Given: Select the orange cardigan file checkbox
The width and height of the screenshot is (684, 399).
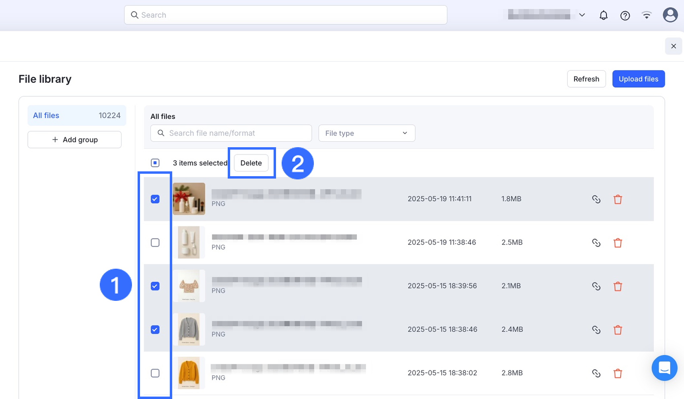Looking at the screenshot, I should [155, 373].
